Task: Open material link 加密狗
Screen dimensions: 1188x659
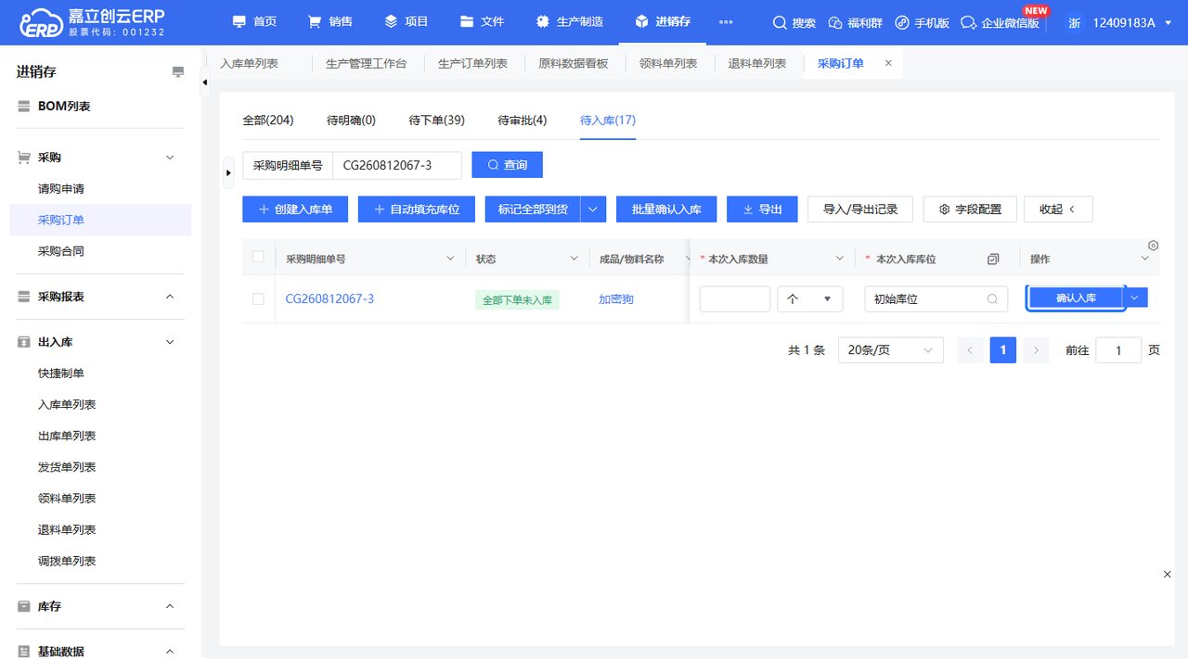Action: click(x=616, y=298)
